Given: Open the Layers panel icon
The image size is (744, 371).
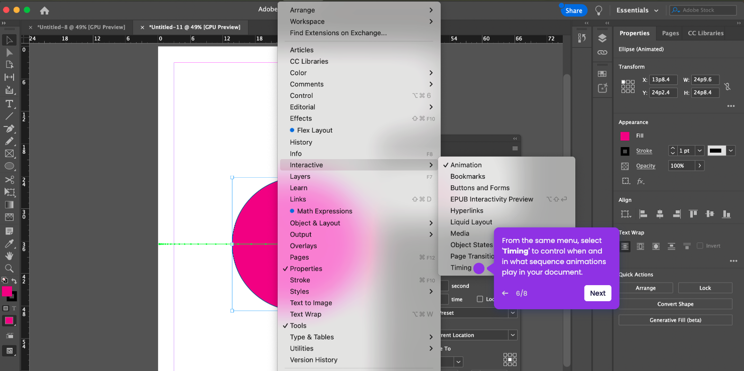Looking at the screenshot, I should [x=602, y=39].
